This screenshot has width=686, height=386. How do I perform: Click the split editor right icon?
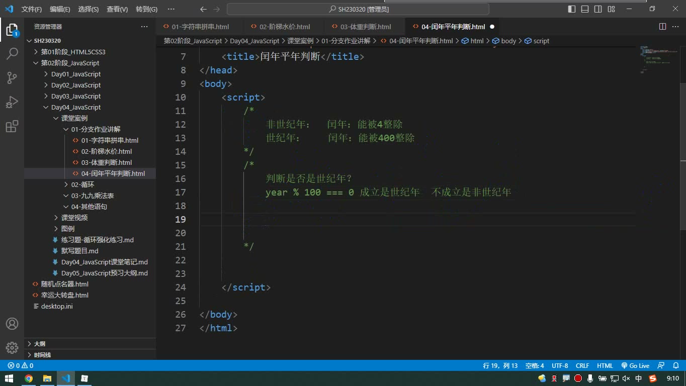(662, 27)
